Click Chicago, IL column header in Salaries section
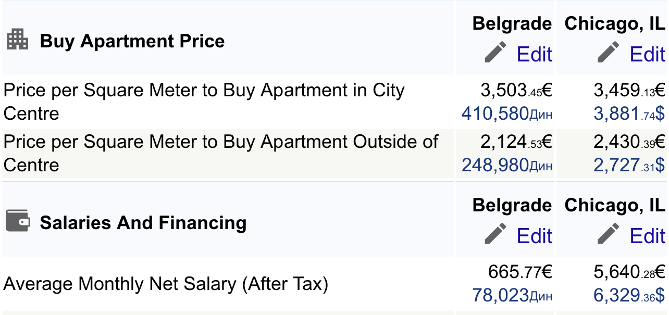 tap(615, 205)
